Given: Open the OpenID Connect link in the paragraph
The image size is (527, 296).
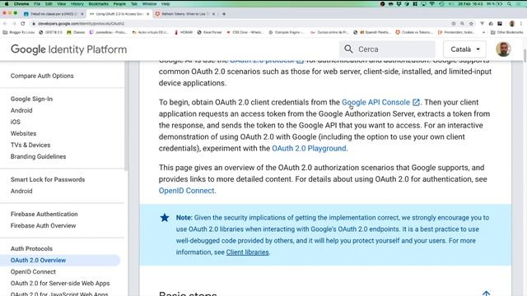Looking at the screenshot, I should [187, 191].
